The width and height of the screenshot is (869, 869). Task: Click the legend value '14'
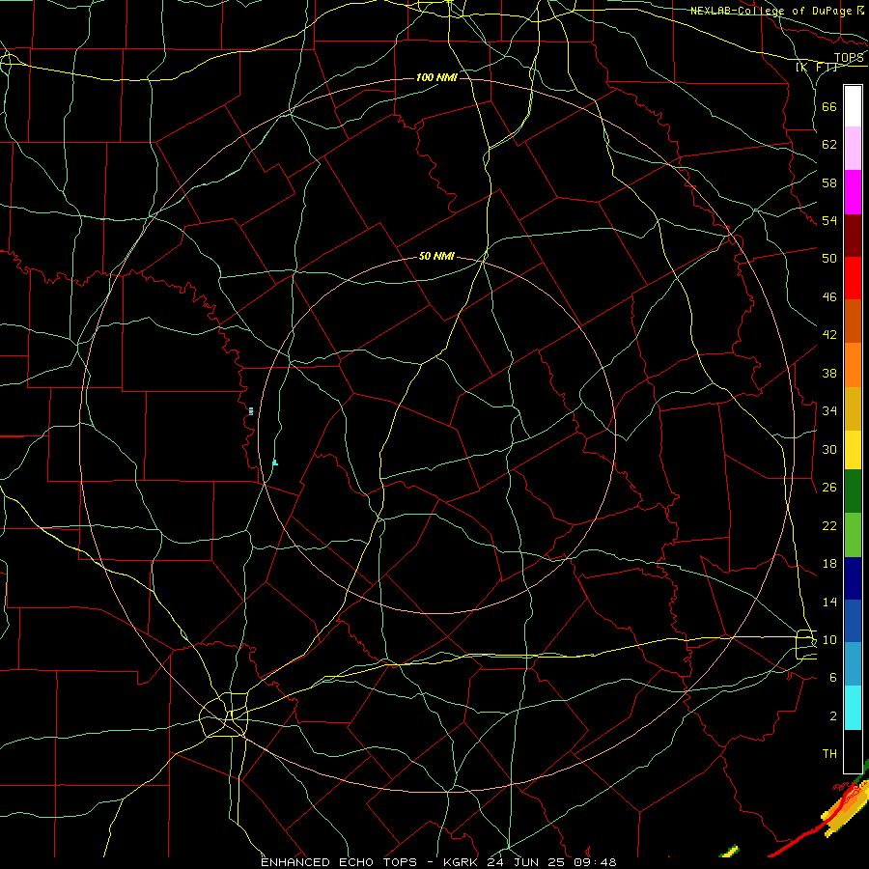pos(829,602)
